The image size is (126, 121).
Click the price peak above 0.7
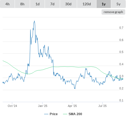click(34, 21)
